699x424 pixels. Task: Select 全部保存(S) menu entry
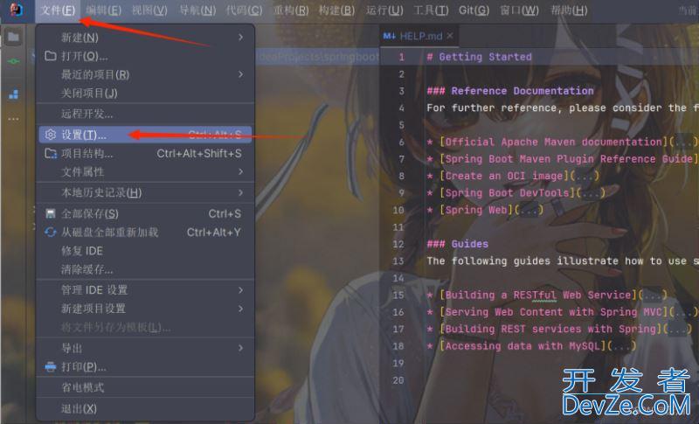[x=145, y=213]
